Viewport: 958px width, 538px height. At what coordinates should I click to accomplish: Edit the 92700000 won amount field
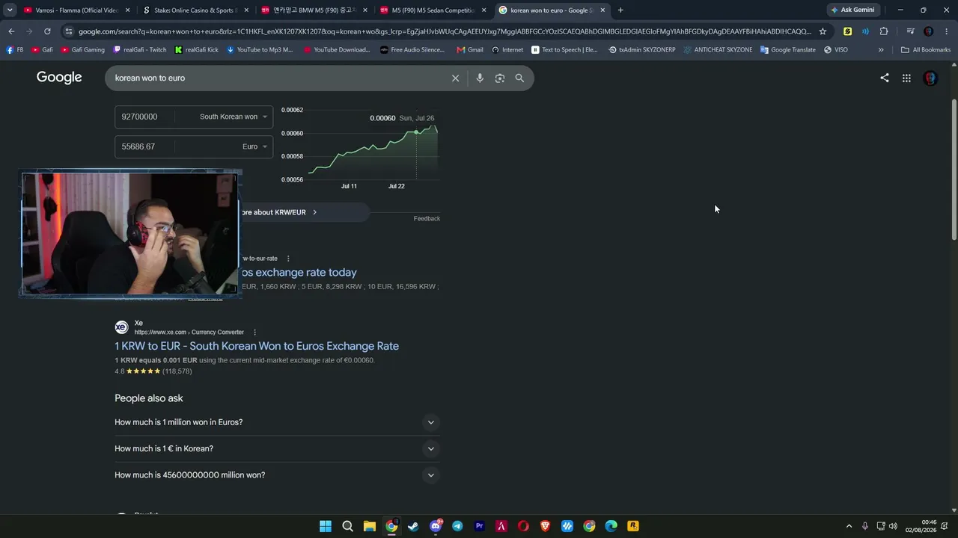147,117
